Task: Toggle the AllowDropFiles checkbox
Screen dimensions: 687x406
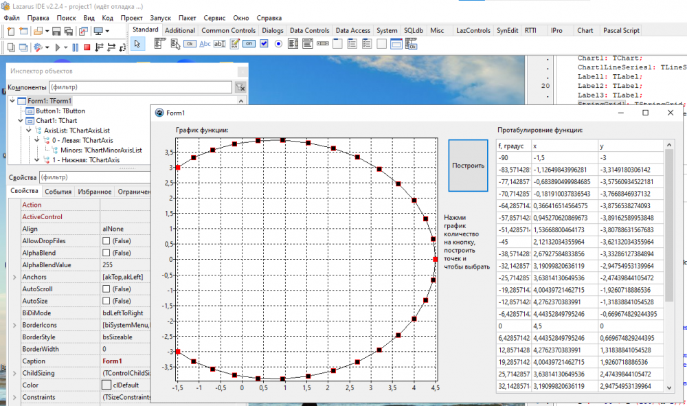Action: [x=106, y=241]
